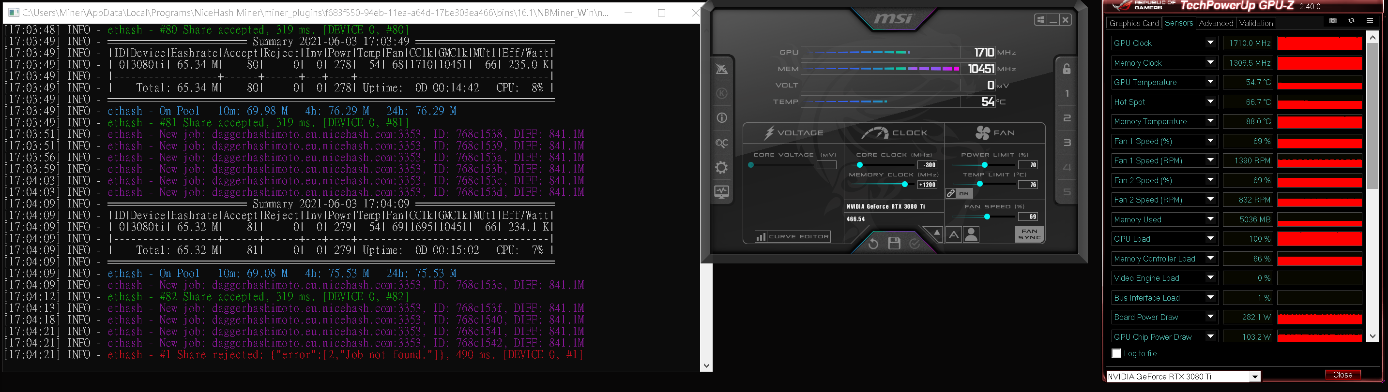Adjust the Temp Limit slider handle

(x=979, y=185)
